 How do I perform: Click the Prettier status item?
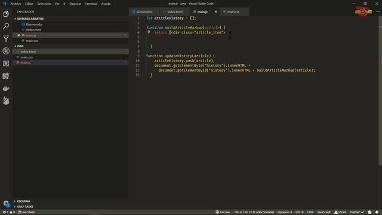(x=357, y=212)
